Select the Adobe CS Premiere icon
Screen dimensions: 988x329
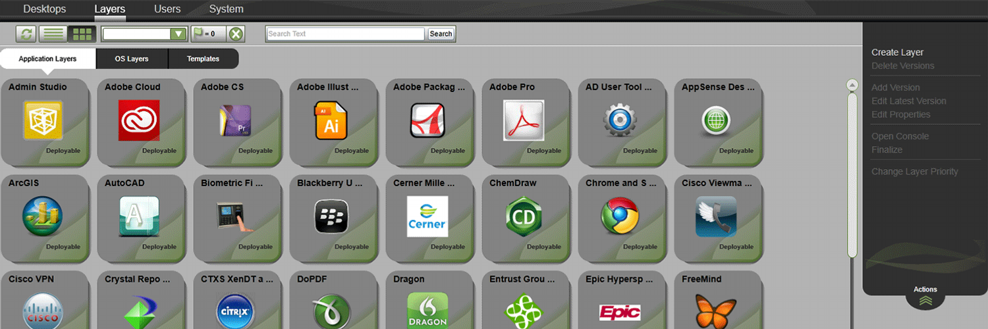point(235,120)
